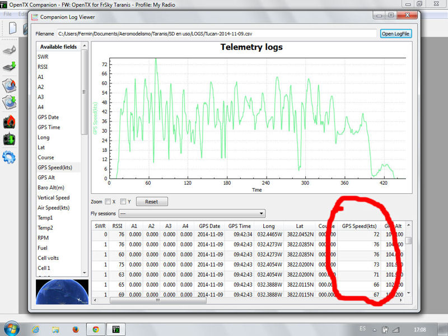This screenshot has height=336, width=448.
Task: Select Baro Alt(m) field in list
Action: point(51,188)
